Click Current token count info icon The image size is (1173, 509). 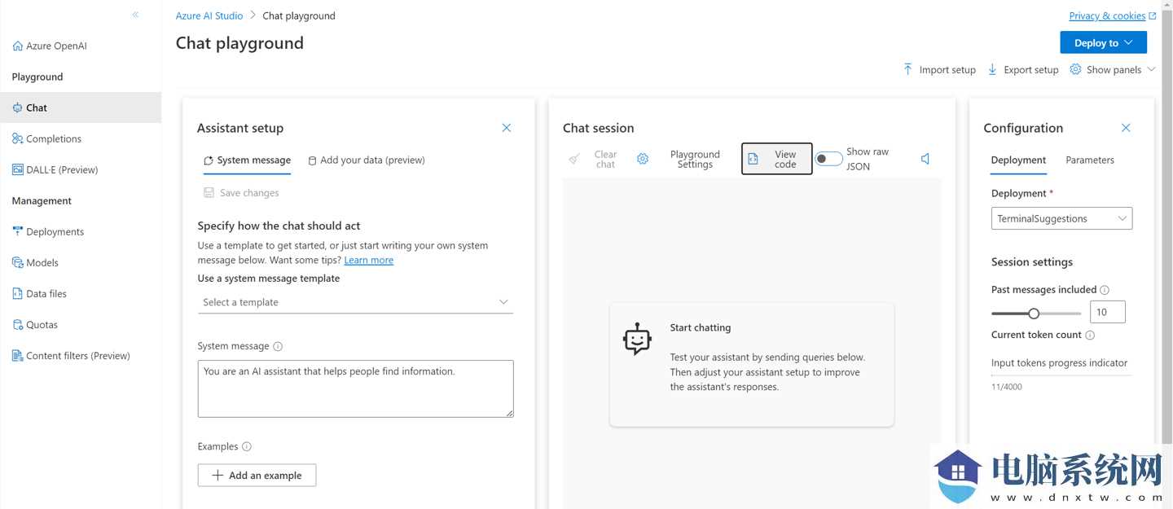[x=1090, y=335]
